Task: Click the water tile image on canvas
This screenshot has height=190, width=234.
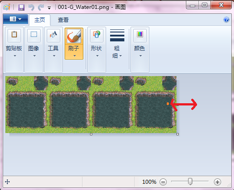Action: click(x=91, y=105)
